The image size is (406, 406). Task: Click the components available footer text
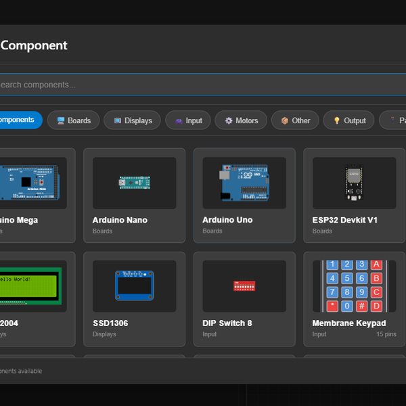[x=21, y=371]
